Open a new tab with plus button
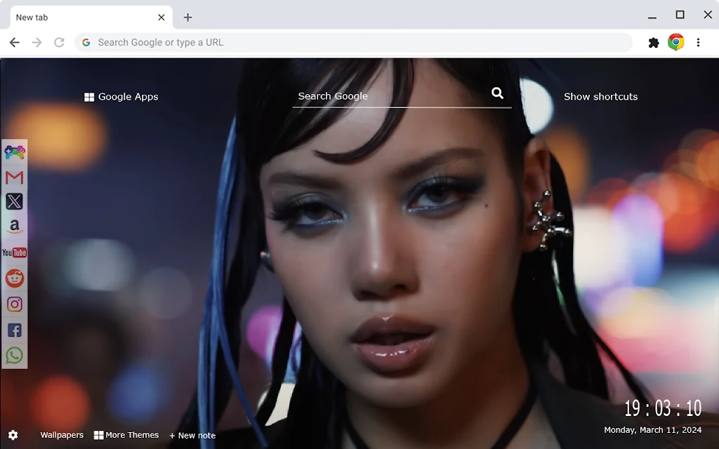This screenshot has height=449, width=719. click(x=187, y=18)
